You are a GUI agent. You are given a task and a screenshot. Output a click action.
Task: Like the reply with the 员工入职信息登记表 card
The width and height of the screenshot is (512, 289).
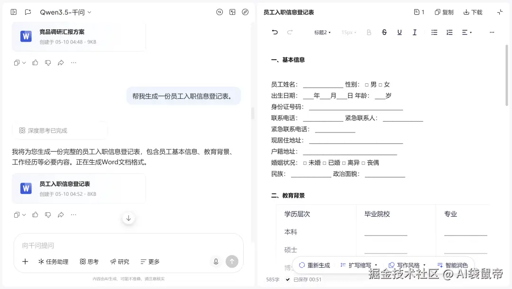[x=35, y=215]
